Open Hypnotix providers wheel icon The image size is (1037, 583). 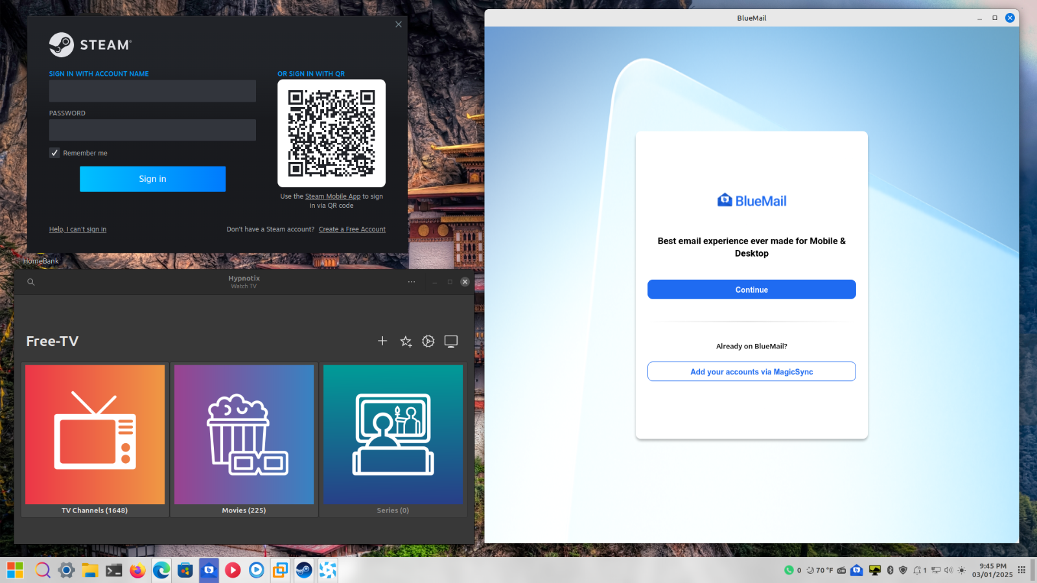[x=428, y=341]
